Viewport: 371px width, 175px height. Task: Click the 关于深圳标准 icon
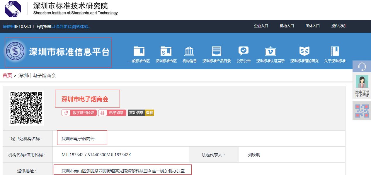point(335,51)
